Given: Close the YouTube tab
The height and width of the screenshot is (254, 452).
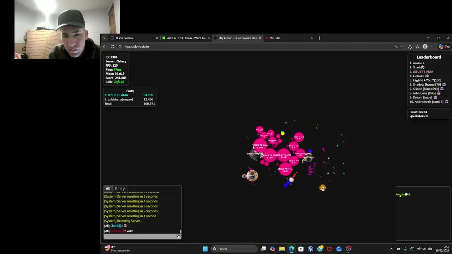Looking at the screenshot, I should click(x=311, y=38).
